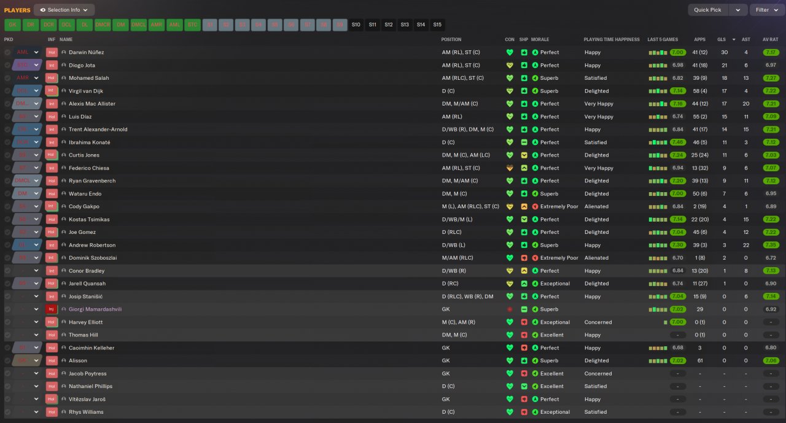Screen dimensions: 786x423
Task: Open the AML position dropdown for Darwin Núñez
Action: pyautogui.click(x=27, y=52)
